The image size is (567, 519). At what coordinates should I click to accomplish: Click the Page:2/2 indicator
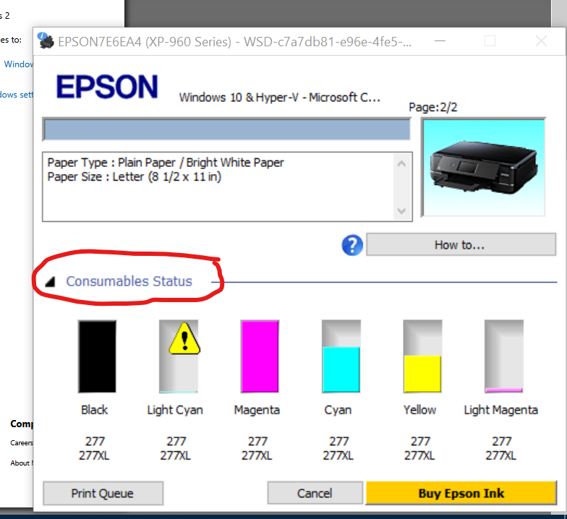click(x=432, y=107)
